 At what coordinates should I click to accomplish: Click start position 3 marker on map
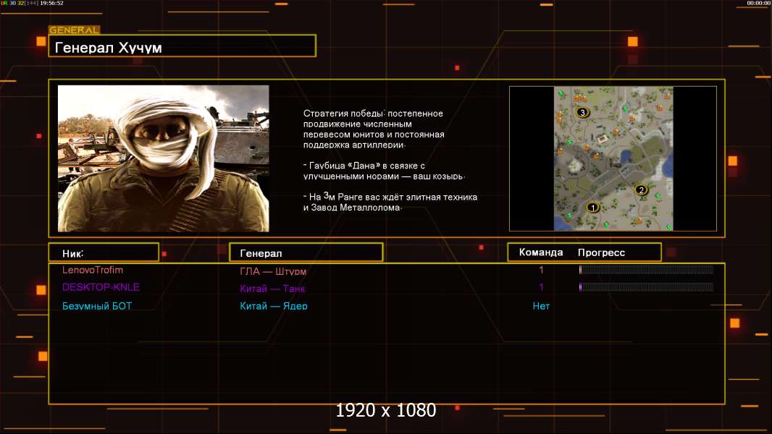tap(582, 113)
